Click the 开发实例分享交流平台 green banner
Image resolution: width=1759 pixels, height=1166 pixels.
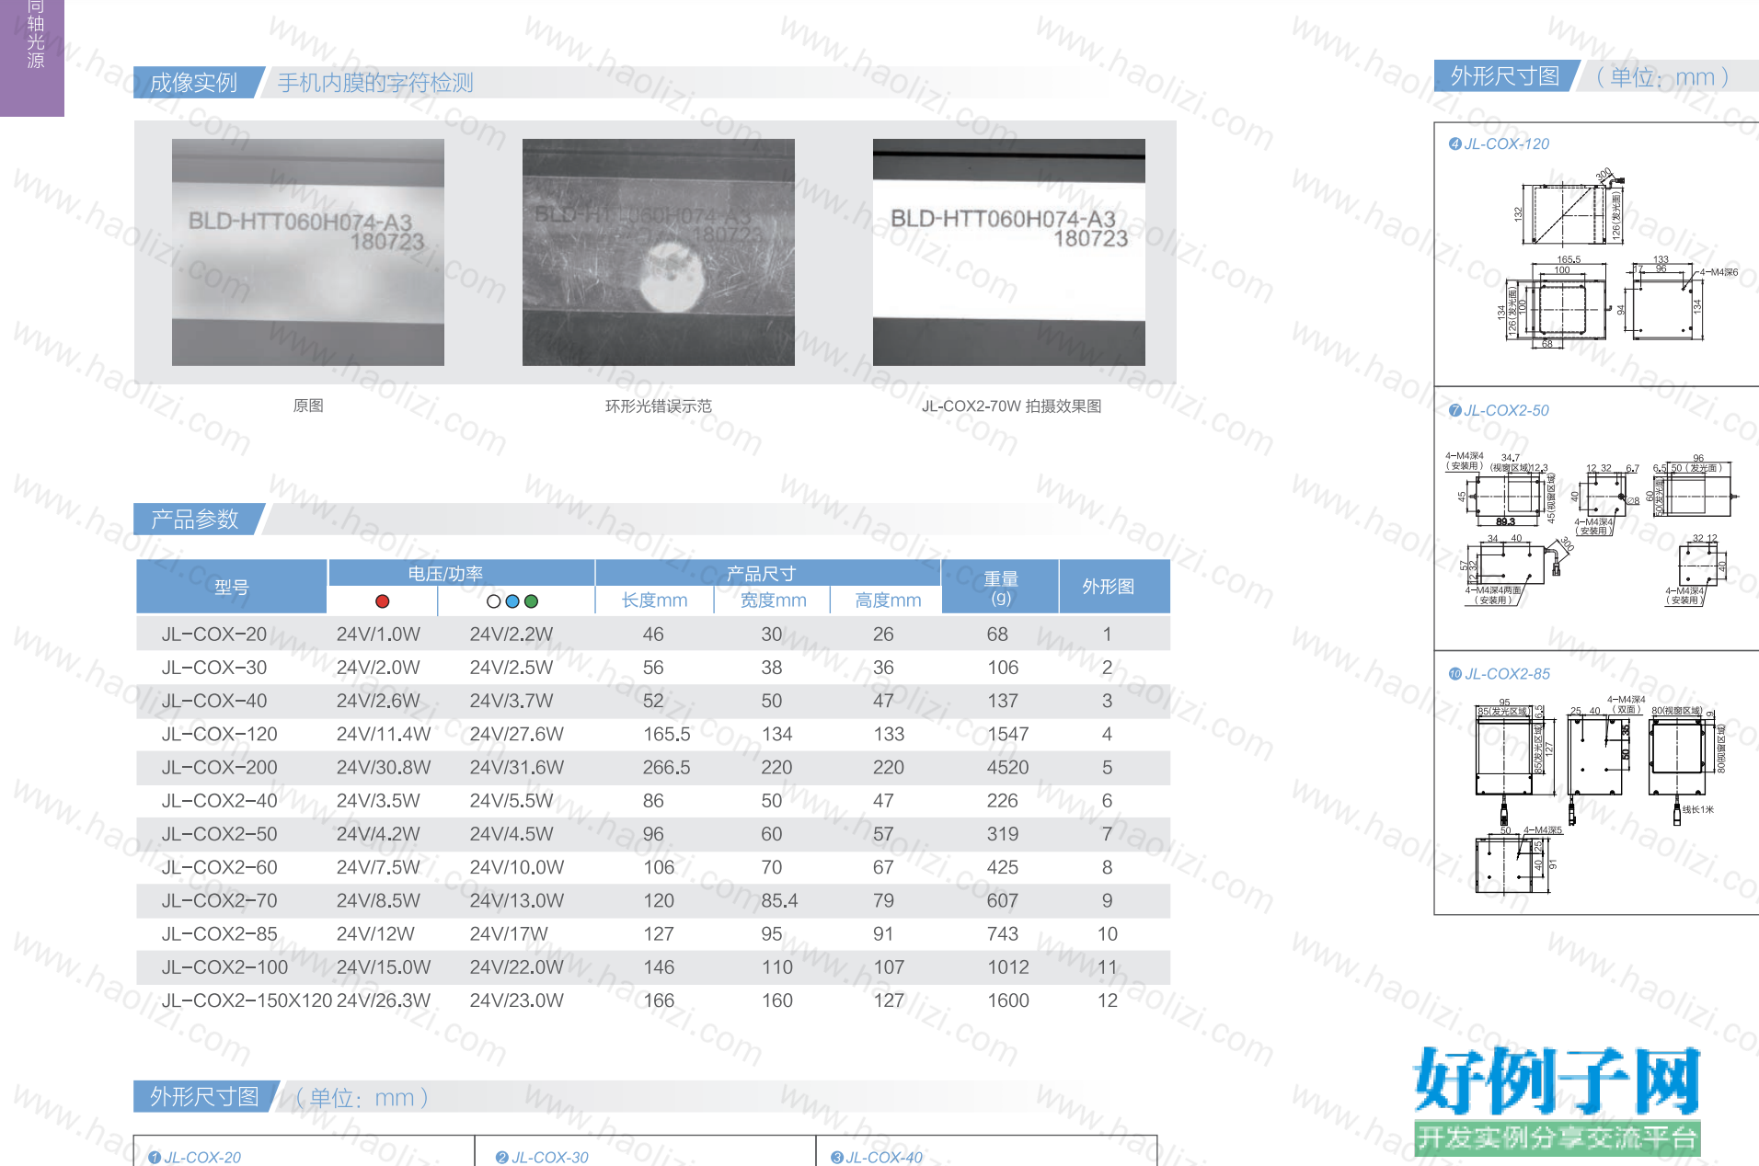[x=1557, y=1138]
